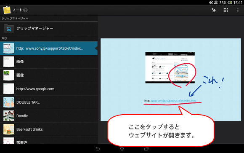The image size is (244, 153).
Task: Tap the Wi-Fi status icon
Action: click(x=216, y=3)
